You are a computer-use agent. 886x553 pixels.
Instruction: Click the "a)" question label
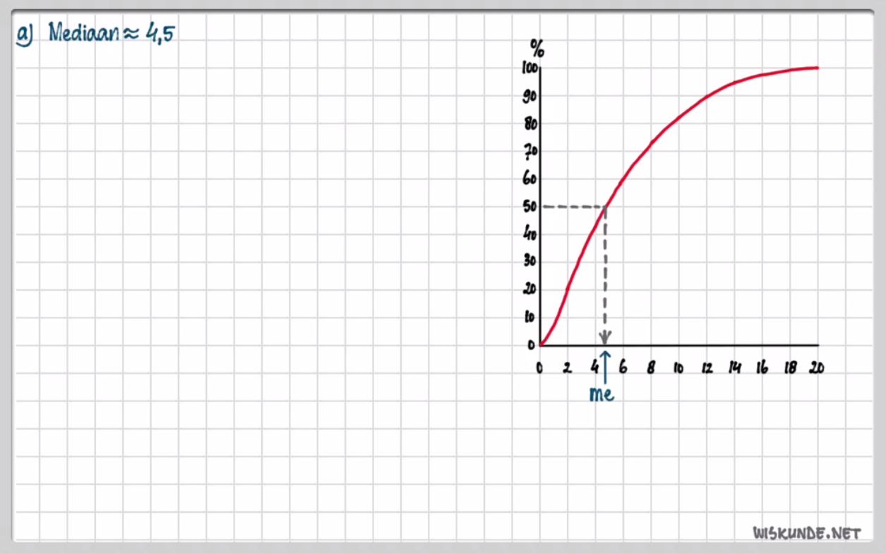pyautogui.click(x=25, y=35)
